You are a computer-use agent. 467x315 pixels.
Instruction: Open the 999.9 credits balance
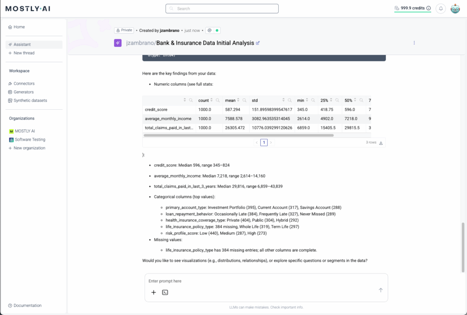coord(412,8)
